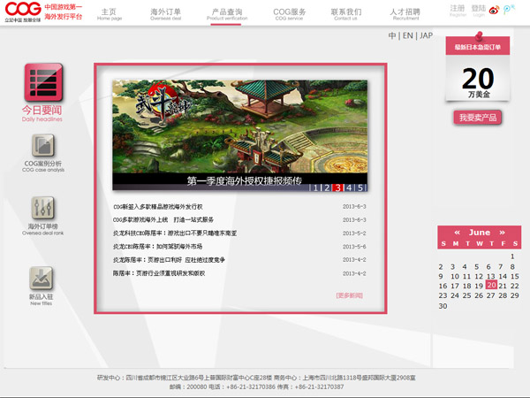The width and height of the screenshot is (530, 398).
Task: Click the June month title
Action: (x=480, y=233)
